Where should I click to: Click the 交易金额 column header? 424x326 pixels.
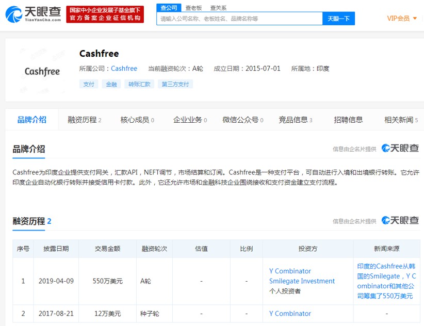pos(107,249)
